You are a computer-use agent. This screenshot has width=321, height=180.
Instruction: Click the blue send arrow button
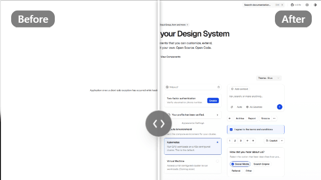pyautogui.click(x=279, y=107)
